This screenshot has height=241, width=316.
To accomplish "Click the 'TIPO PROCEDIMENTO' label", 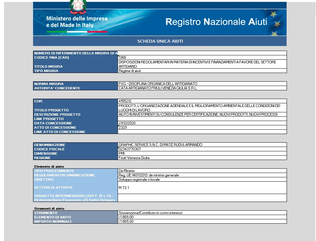I will pos(54,171).
